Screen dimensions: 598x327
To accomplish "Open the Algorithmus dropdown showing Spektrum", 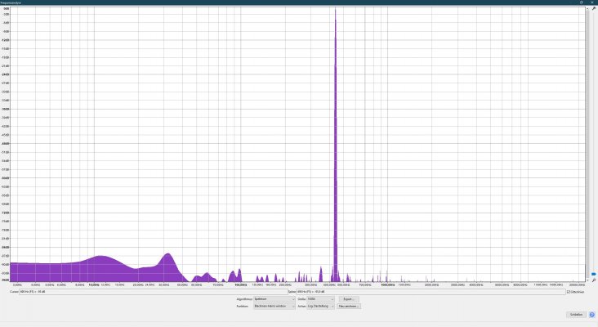I will (274, 299).
